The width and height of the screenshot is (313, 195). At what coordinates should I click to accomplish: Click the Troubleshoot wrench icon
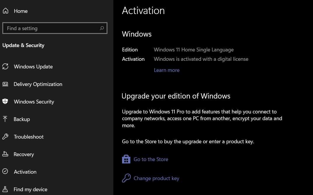click(5, 137)
